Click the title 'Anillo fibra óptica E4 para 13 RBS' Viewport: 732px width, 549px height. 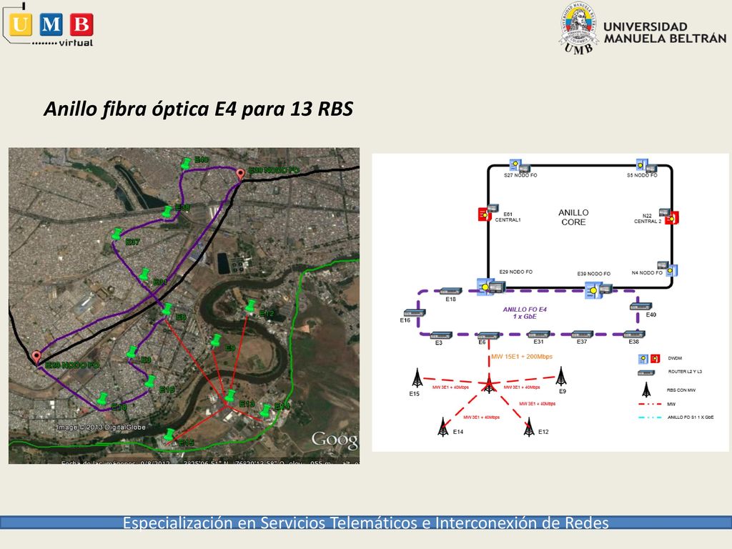click(199, 109)
